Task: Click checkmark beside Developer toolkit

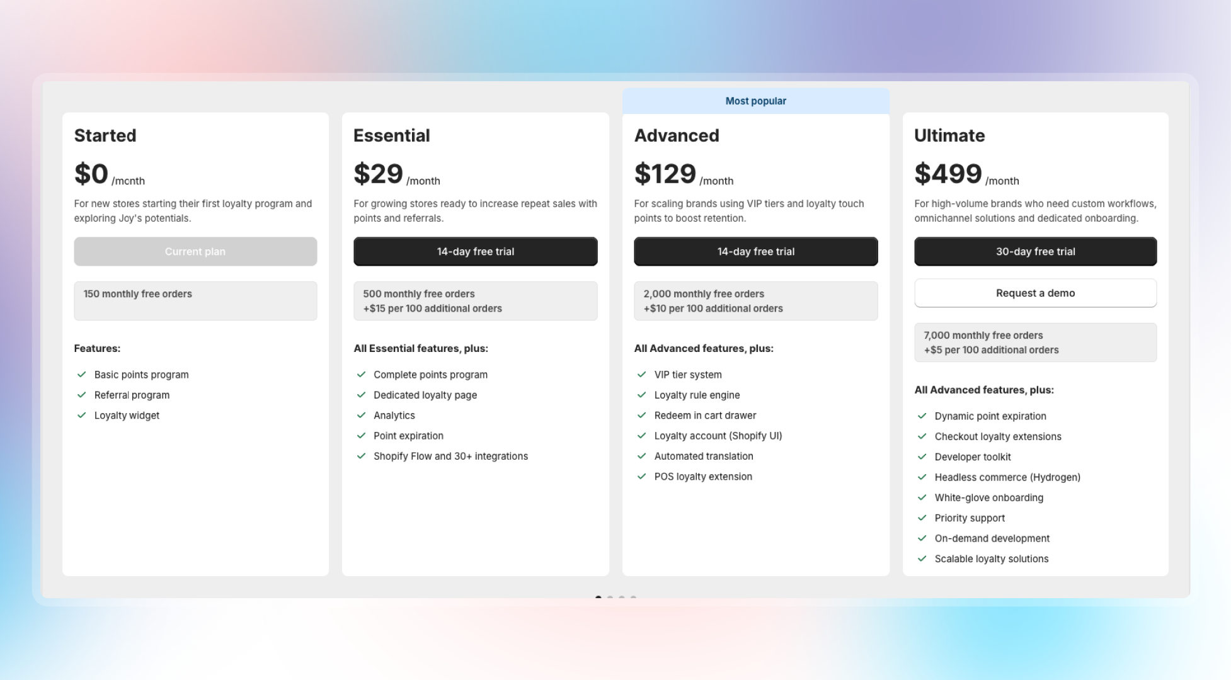Action: [922, 457]
